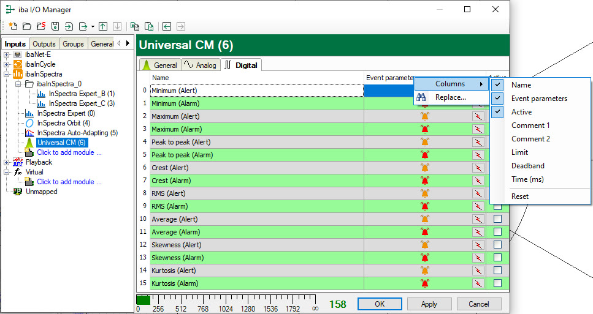Image resolution: width=593 pixels, height=314 pixels.
Task: Click the Unmapped board icon in the tree
Action: pyautogui.click(x=18, y=192)
